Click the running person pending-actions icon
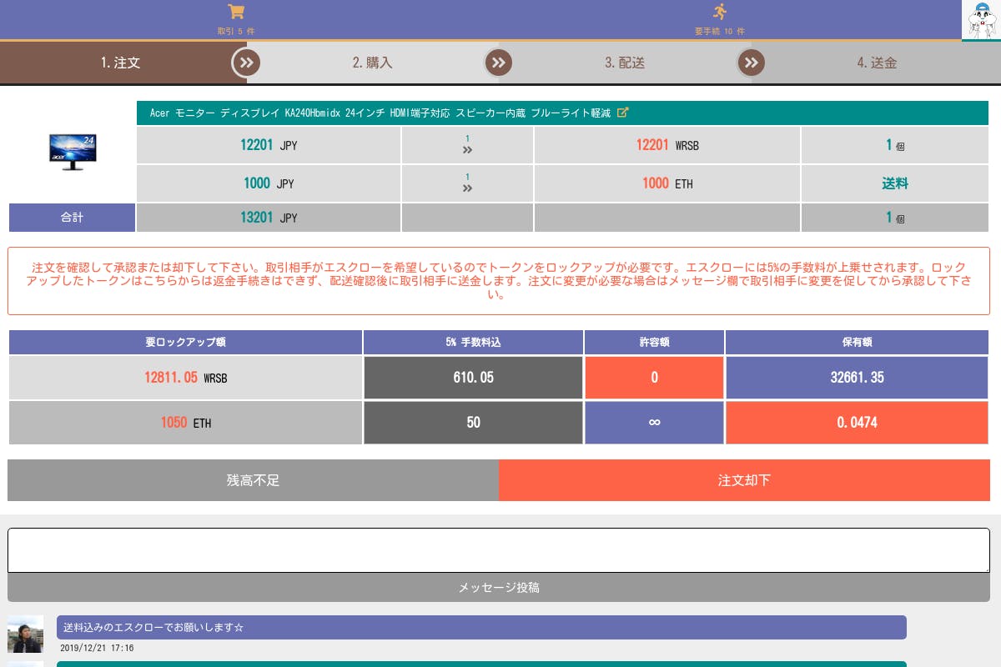 click(720, 12)
